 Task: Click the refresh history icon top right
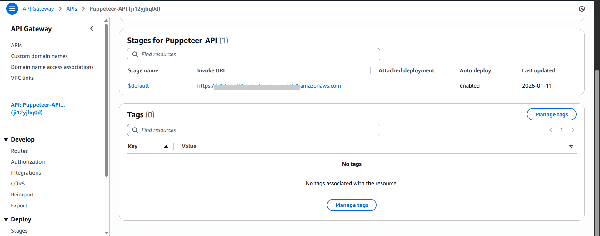tap(582, 9)
